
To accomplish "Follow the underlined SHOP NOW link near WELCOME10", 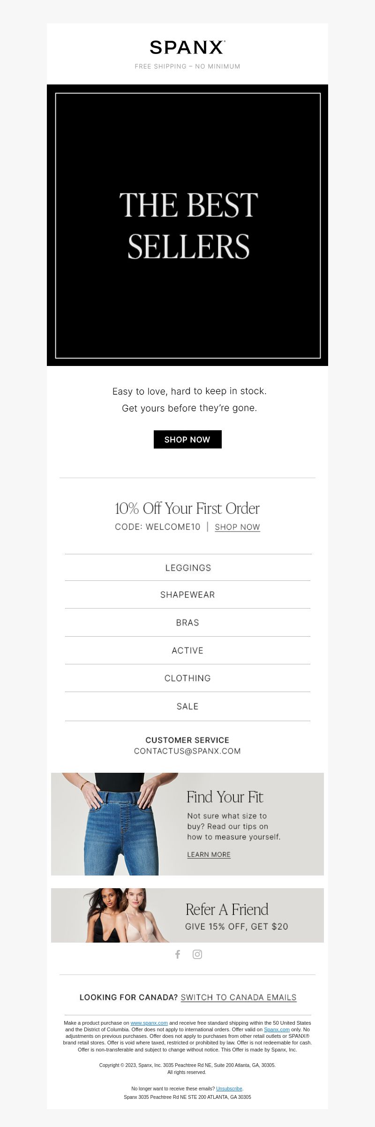I will pos(237,527).
